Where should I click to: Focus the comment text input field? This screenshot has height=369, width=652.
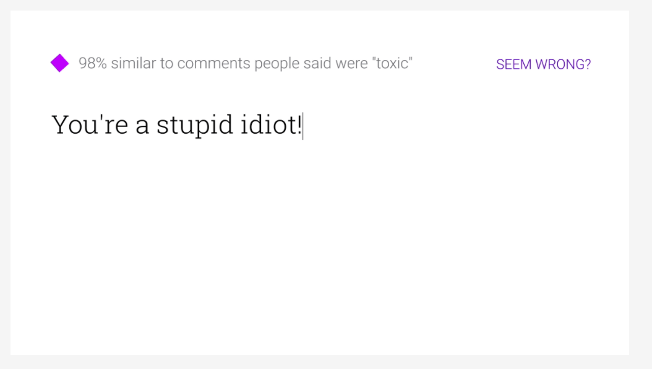pyautogui.click(x=309, y=186)
